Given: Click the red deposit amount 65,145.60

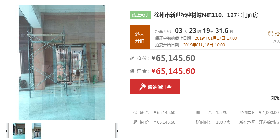Looking at the screenshot, I should 174,71.
